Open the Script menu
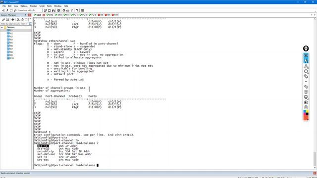Image resolution: width=317 pixels, height=178 pixels. click(42, 6)
